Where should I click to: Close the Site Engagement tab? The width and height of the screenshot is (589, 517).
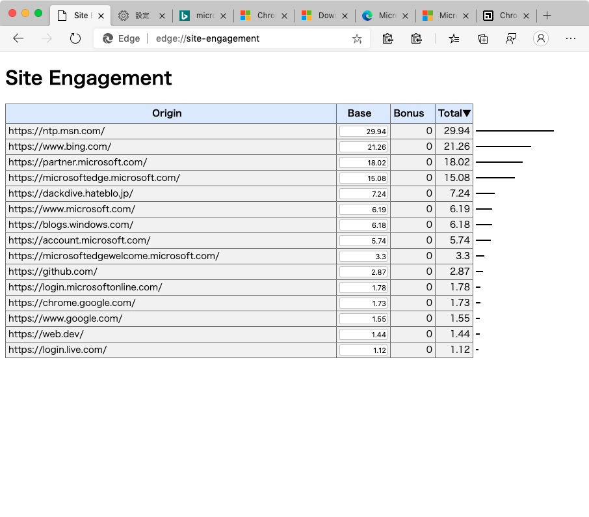101,16
